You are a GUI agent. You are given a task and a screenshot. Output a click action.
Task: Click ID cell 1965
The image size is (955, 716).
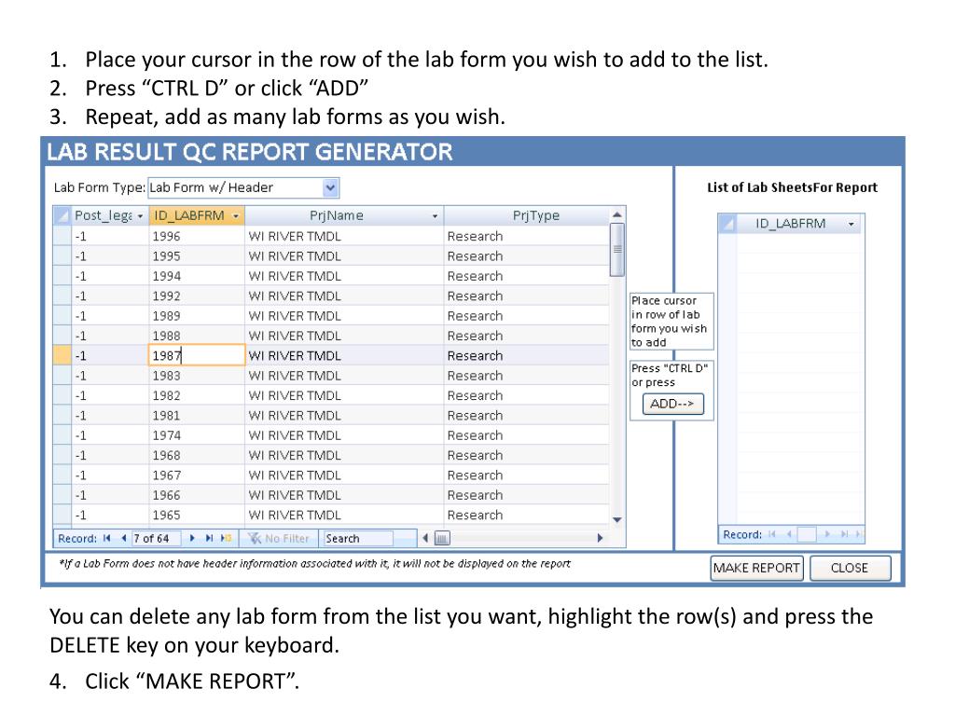tap(196, 515)
